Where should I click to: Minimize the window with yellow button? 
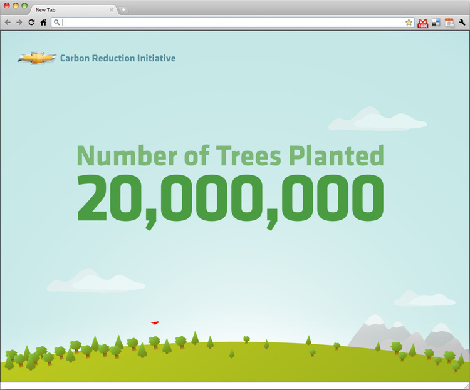[16, 5]
